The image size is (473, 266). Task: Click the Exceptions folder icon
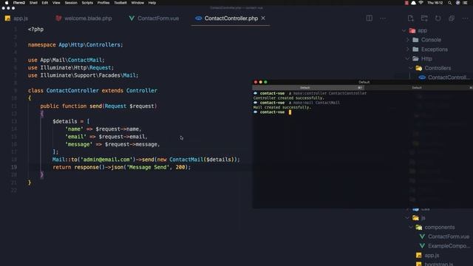(415, 50)
